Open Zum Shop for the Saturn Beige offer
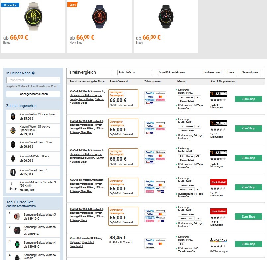Viewport: 267px width, 260px height. [x=248, y=99]
